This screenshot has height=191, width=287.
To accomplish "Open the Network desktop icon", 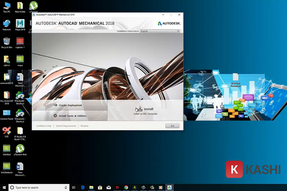I will click(x=7, y=23).
